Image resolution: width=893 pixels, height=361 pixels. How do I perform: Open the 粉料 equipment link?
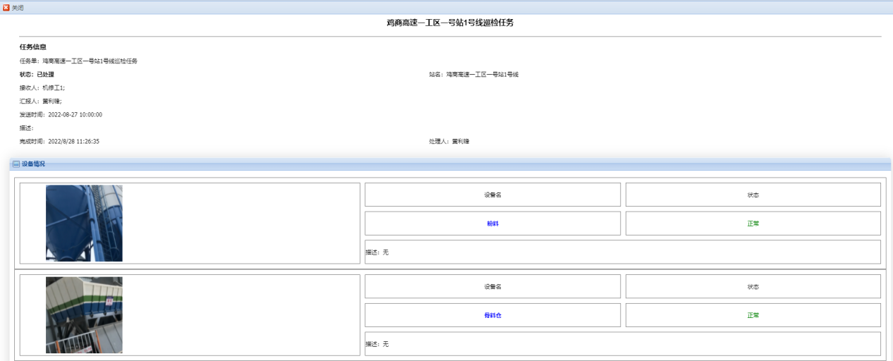pos(492,224)
